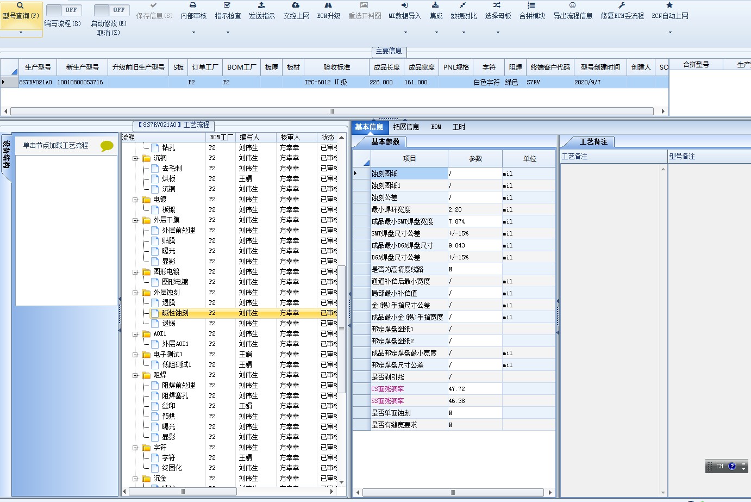This screenshot has width=751, height=502.
Task: Click the 沉铜 folder icon
Action: point(146,158)
